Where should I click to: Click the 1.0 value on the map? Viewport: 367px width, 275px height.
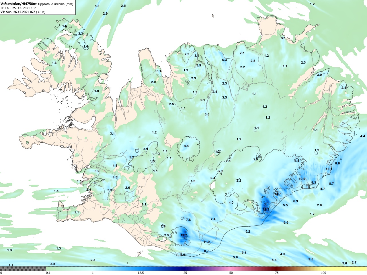97,91
